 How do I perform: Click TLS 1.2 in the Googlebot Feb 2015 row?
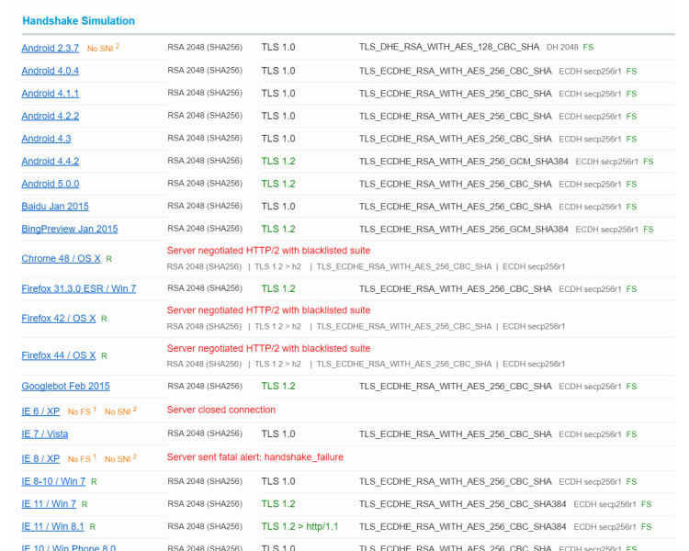[x=278, y=386]
